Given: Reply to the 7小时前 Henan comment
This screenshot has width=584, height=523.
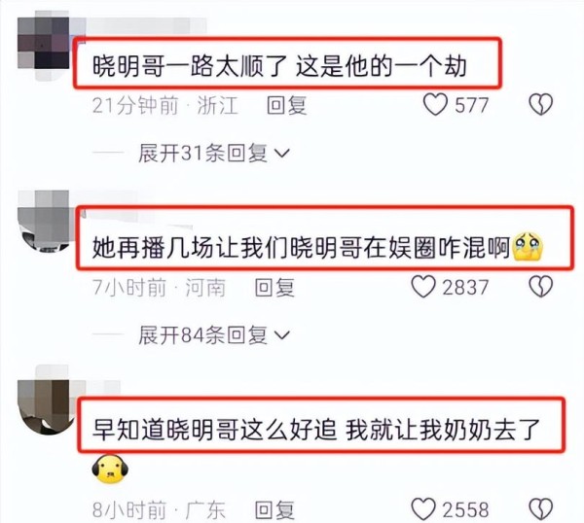Looking at the screenshot, I should click(x=274, y=288).
